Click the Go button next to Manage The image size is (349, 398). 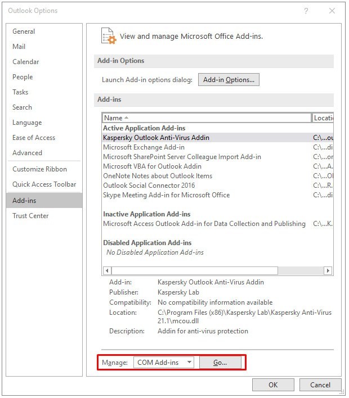pos(220,363)
